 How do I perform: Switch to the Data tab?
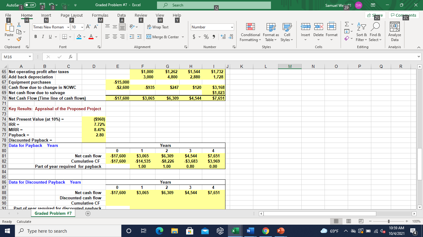tap(121, 15)
